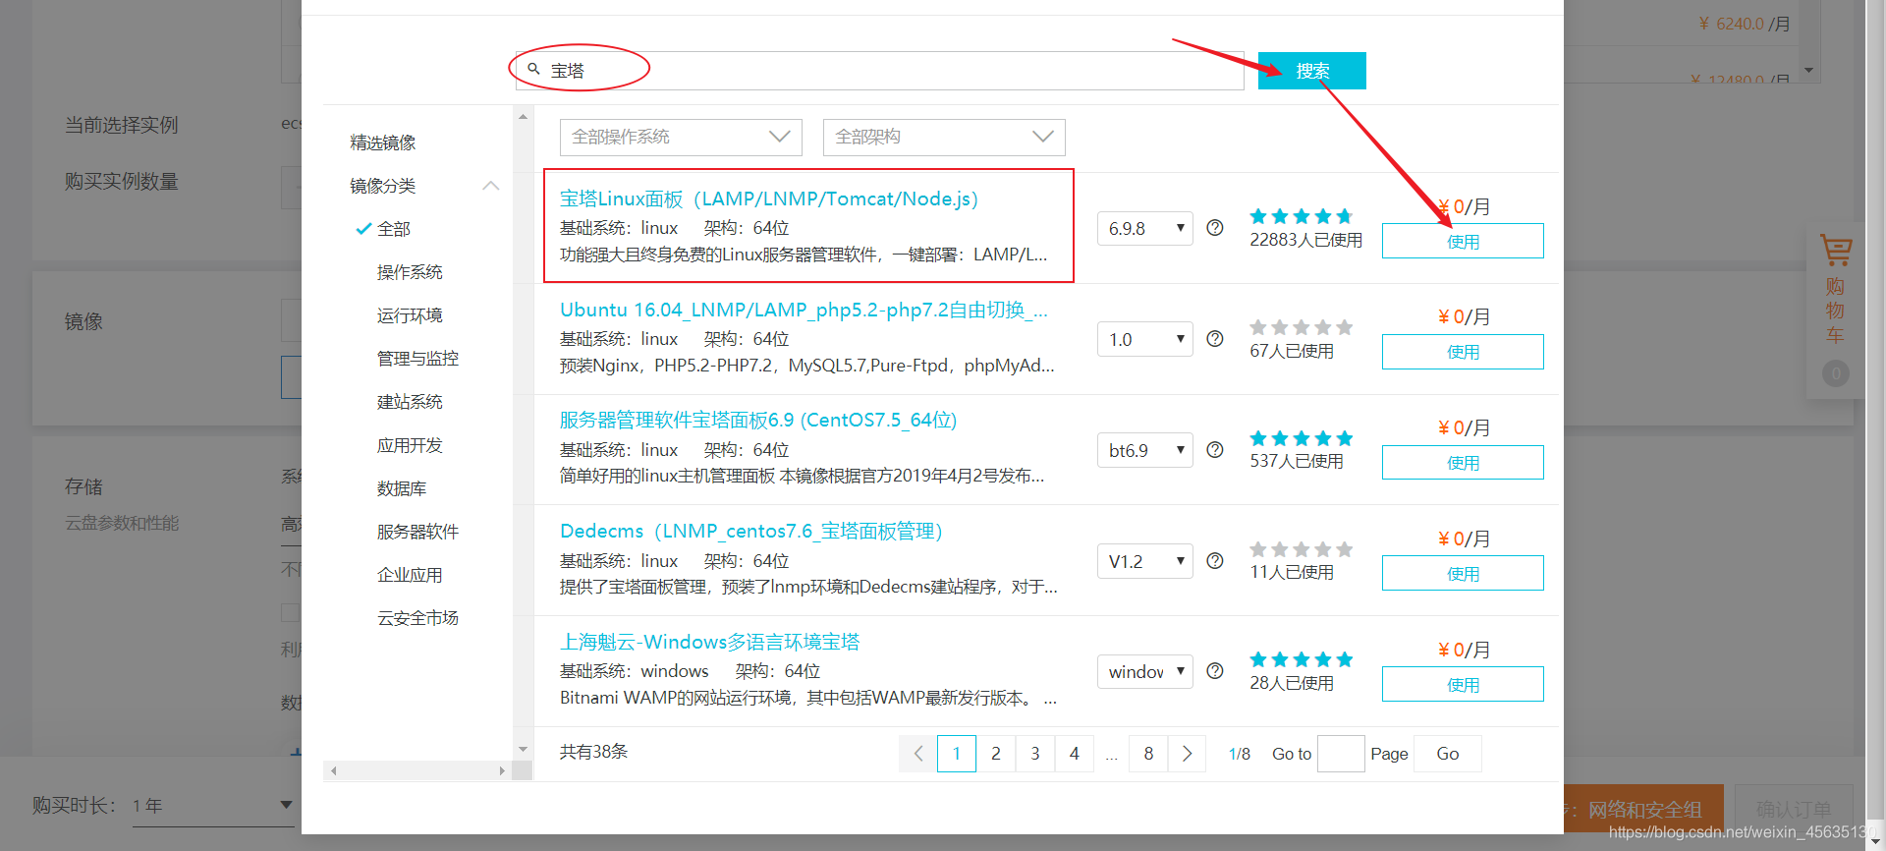Open help icon next to version V1.2

[1215, 561]
